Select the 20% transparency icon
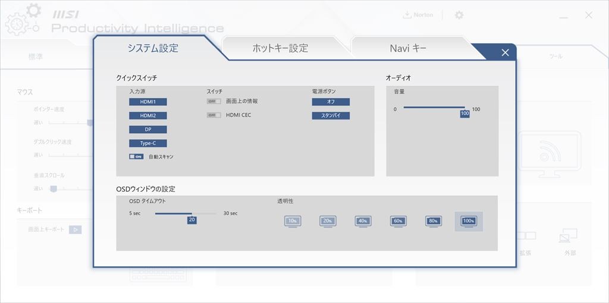The width and height of the screenshot is (609, 303). 328,221
